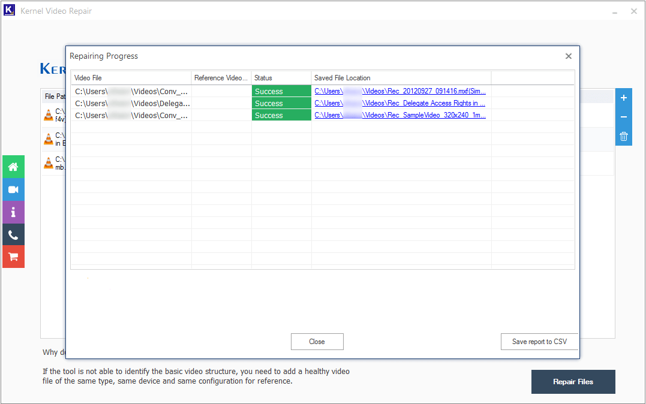Select the third VLC cone file icon
The image size is (646, 404).
point(49,163)
